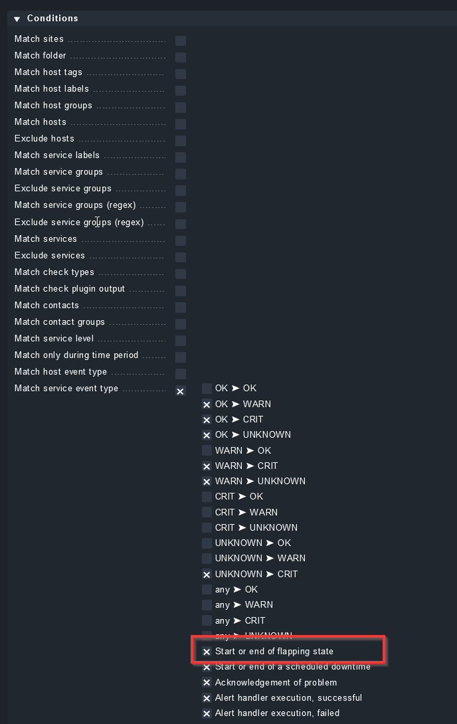Enable Match only during time period
The width and height of the screenshot is (457, 724).
(180, 357)
